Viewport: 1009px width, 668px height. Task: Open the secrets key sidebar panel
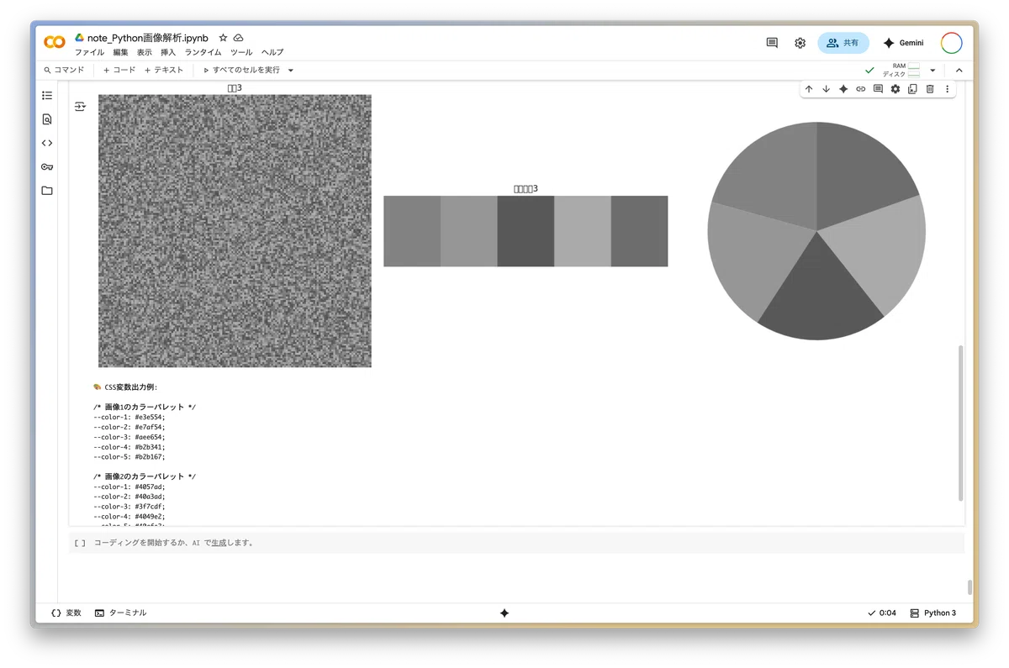point(47,167)
